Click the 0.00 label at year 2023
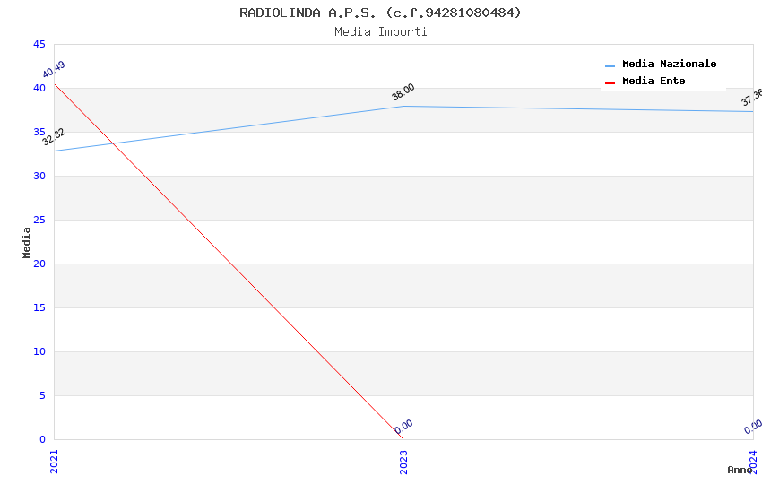Viewport: 762px width, 493px height. point(403,427)
